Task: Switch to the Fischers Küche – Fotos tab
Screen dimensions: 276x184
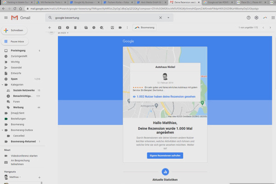Action: coord(118,2)
